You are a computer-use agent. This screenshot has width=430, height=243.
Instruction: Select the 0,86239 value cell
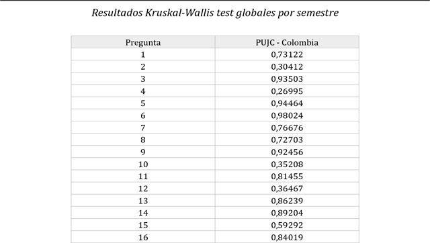287,201
